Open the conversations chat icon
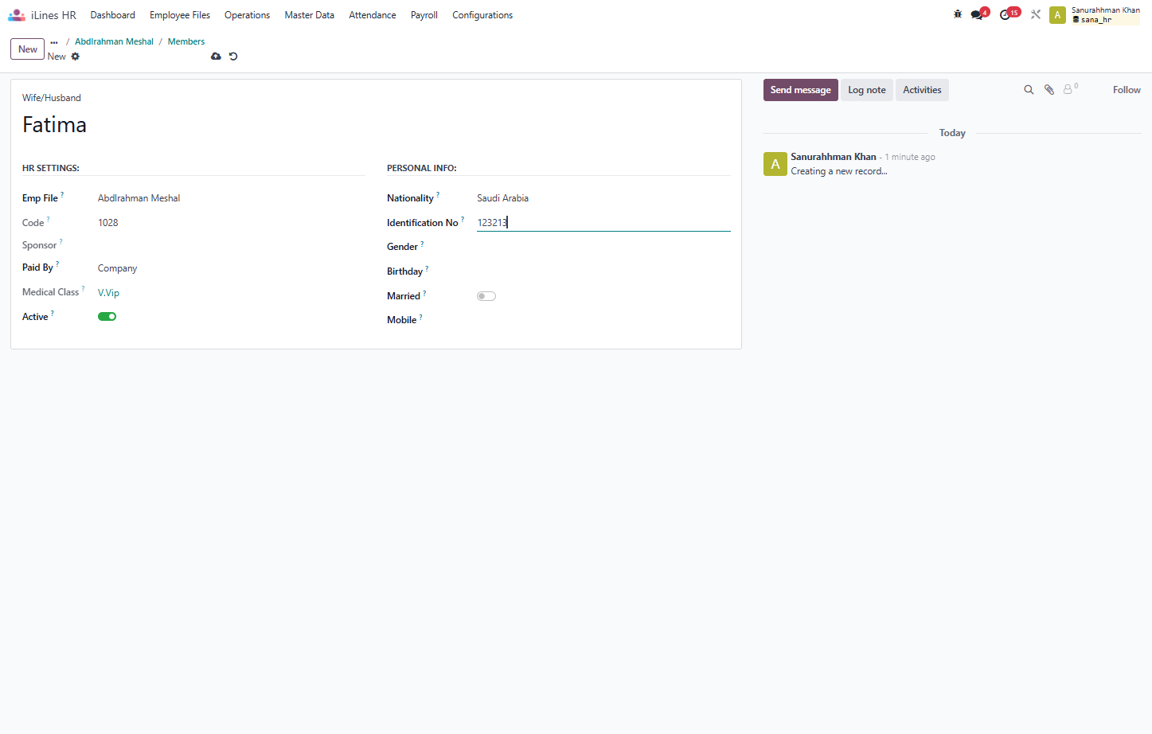Viewport: 1152px width, 734px height. coord(977,14)
